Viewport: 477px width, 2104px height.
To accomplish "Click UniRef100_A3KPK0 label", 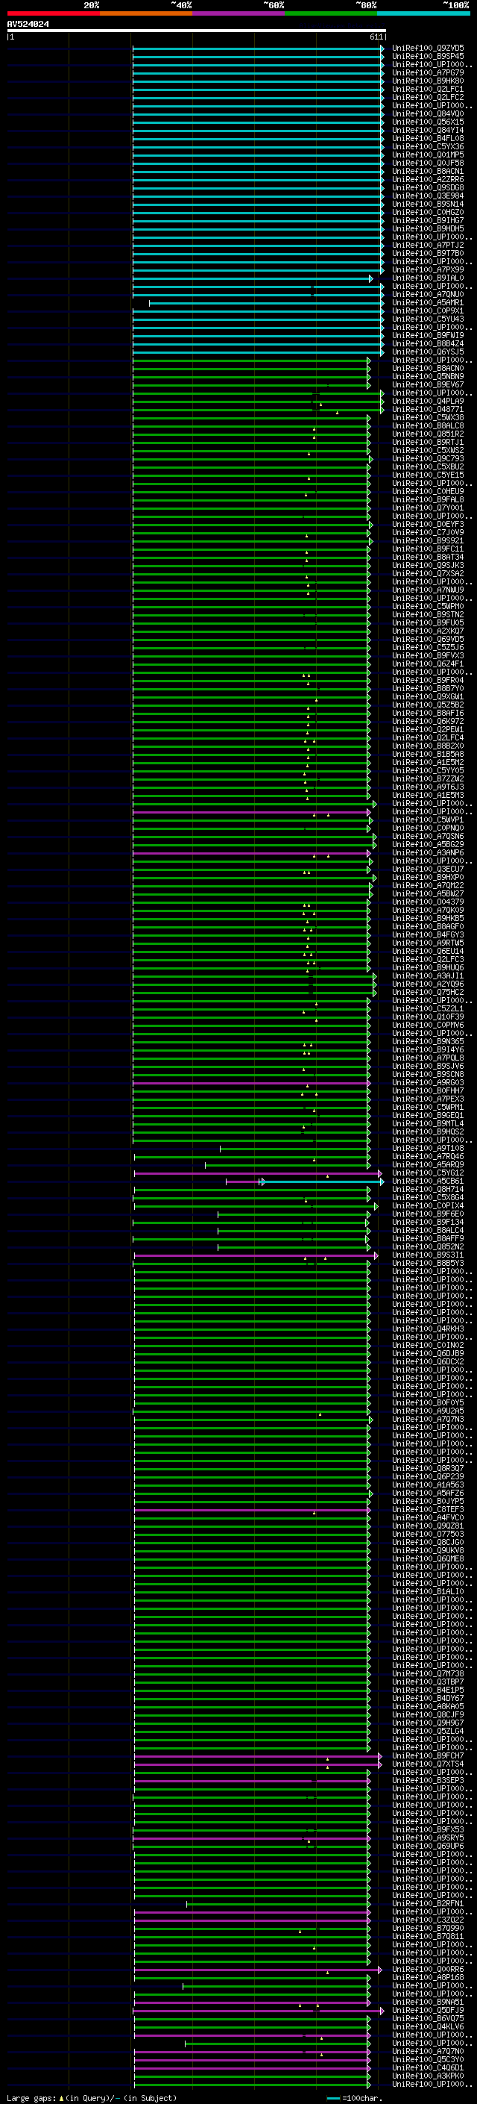I will 428,2076.
